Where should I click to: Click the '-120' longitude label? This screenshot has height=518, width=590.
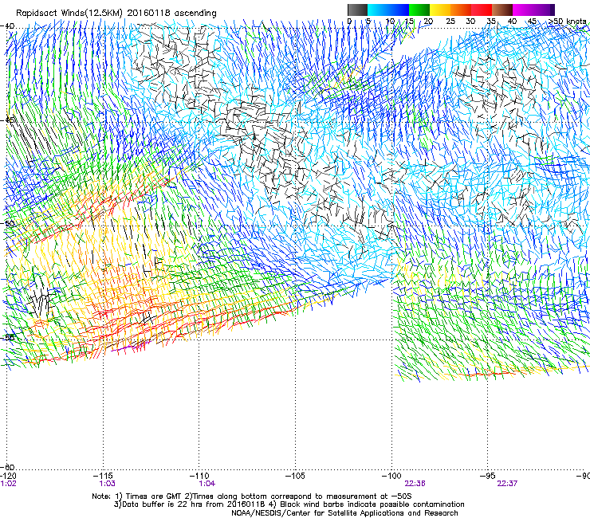[8, 476]
